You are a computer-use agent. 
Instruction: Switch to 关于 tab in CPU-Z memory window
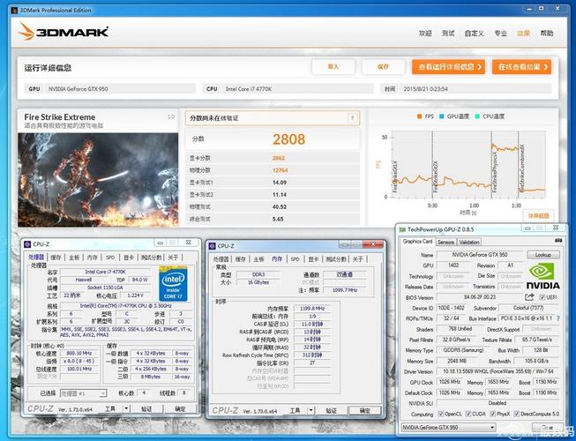point(358,259)
